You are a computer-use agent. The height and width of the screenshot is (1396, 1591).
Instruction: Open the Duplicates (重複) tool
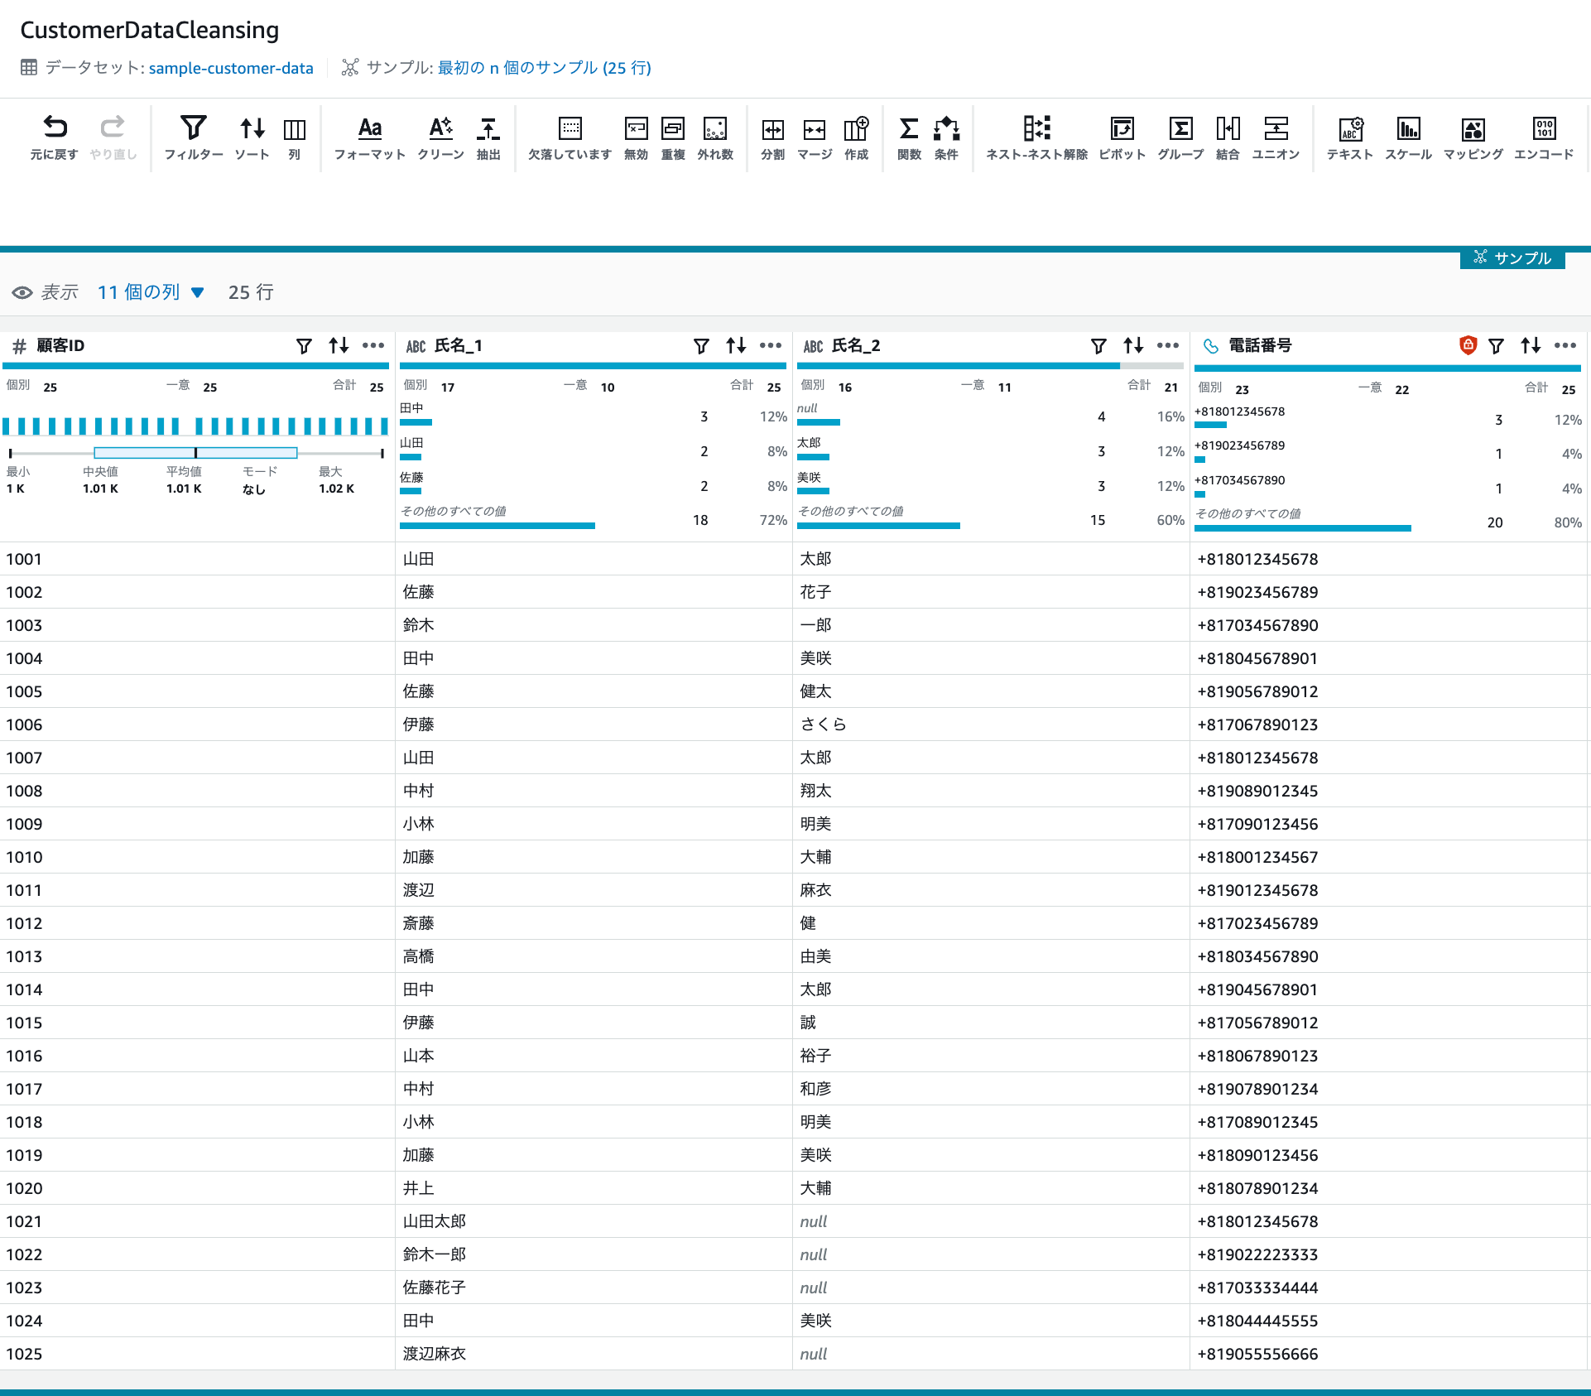point(673,137)
